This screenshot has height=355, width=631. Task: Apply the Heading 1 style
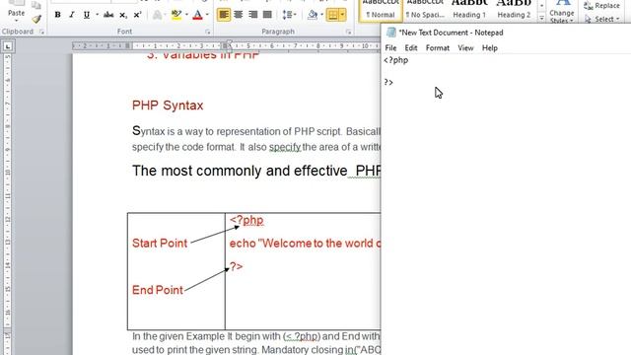(x=469, y=11)
